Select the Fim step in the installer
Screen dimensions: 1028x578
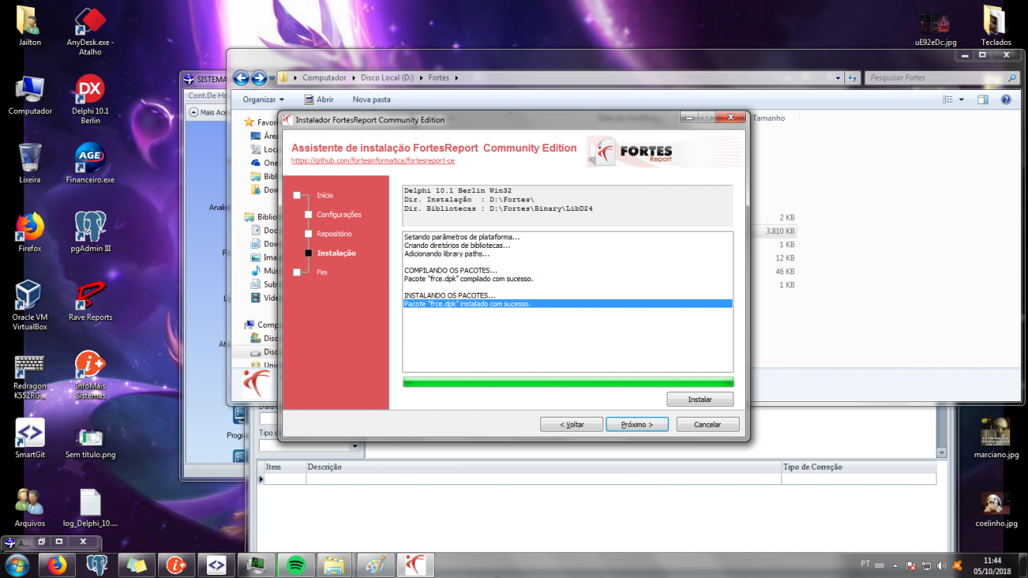pyautogui.click(x=322, y=273)
